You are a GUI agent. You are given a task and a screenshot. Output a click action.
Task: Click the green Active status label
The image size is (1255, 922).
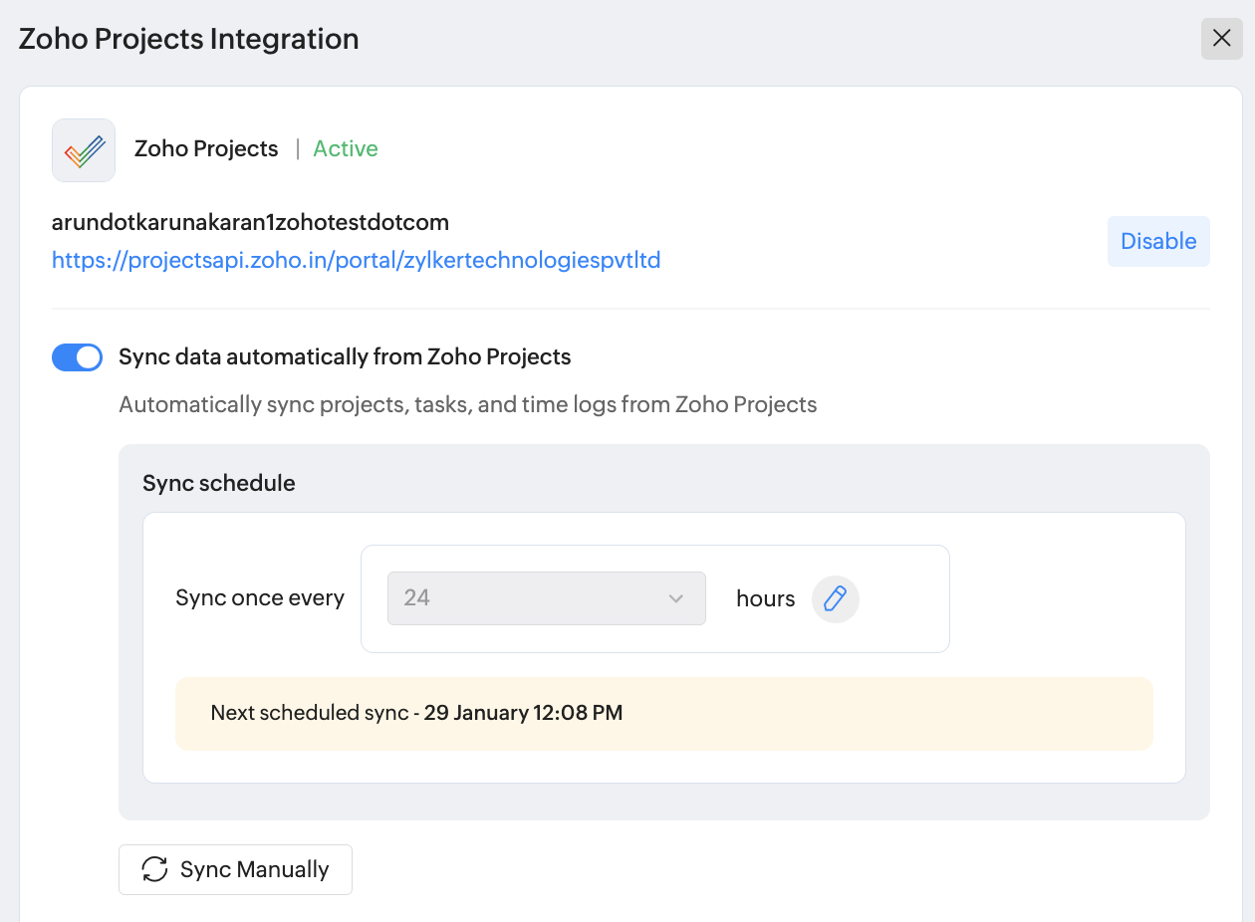point(346,149)
